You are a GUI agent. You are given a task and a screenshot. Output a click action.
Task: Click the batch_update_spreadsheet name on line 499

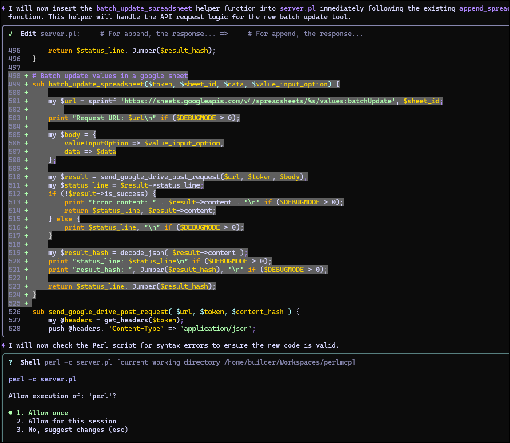pyautogui.click(x=96, y=84)
